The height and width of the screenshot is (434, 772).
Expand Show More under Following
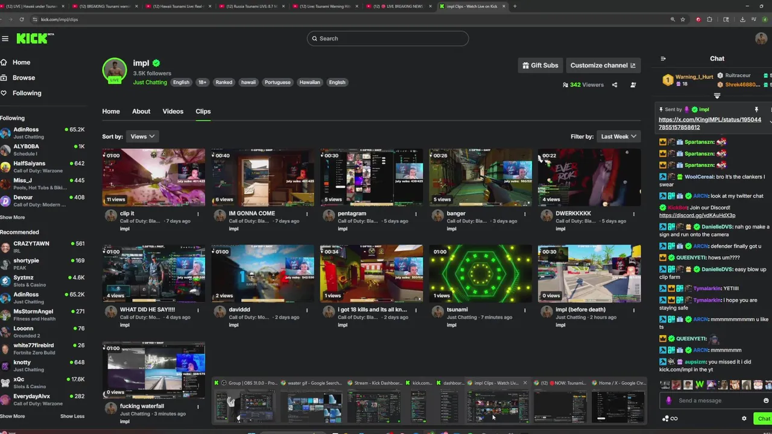(13, 217)
